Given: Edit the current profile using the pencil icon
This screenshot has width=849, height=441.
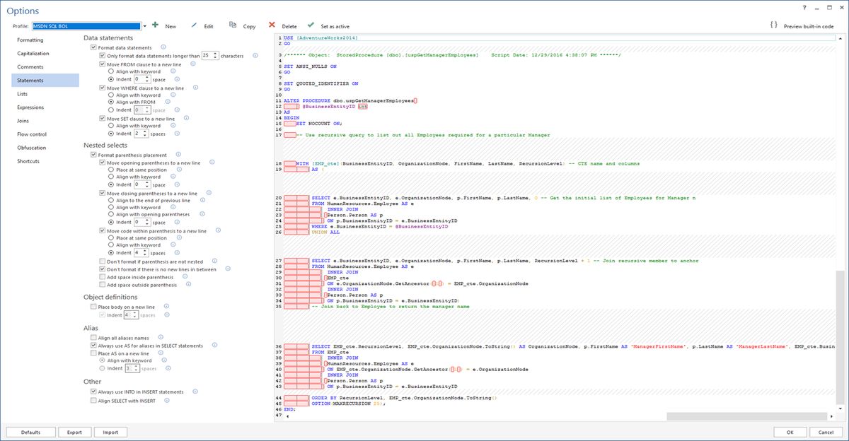Looking at the screenshot, I should [193, 25].
